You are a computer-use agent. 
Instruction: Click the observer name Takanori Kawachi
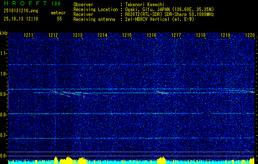145,5
